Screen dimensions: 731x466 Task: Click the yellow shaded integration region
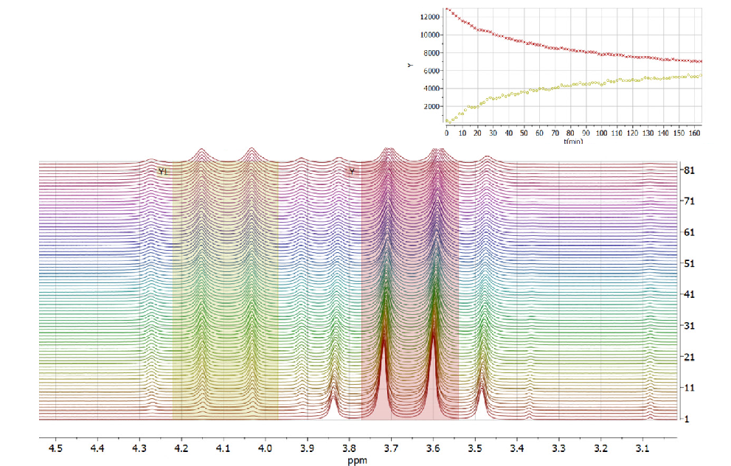click(225, 291)
